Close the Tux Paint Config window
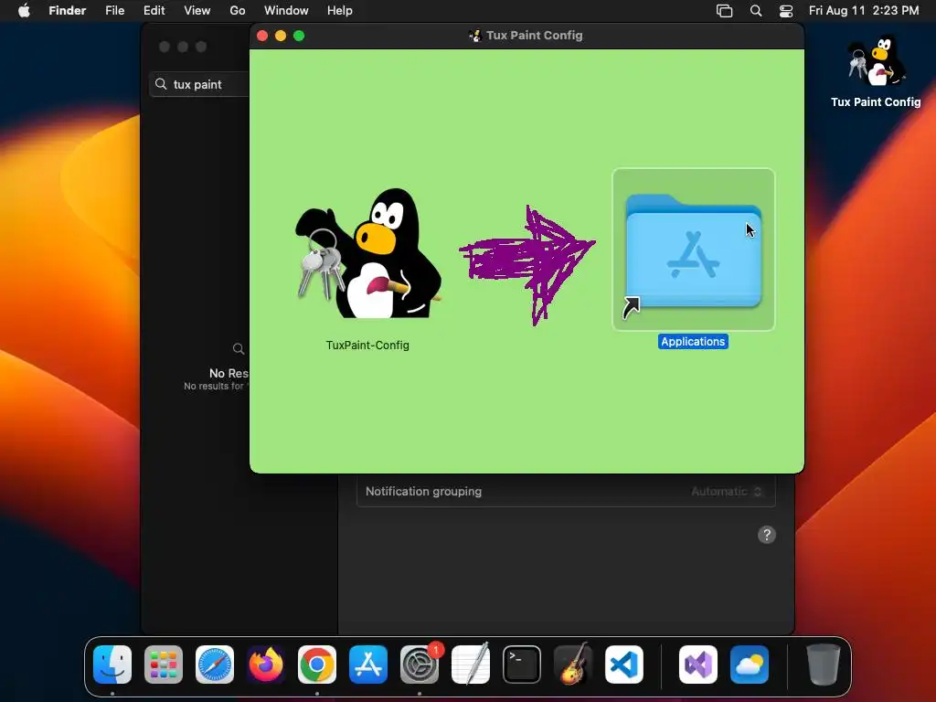Screen dimensions: 936x702 262,36
